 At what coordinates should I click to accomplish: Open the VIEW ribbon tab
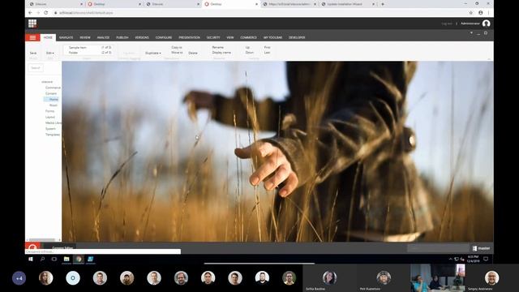pos(230,37)
